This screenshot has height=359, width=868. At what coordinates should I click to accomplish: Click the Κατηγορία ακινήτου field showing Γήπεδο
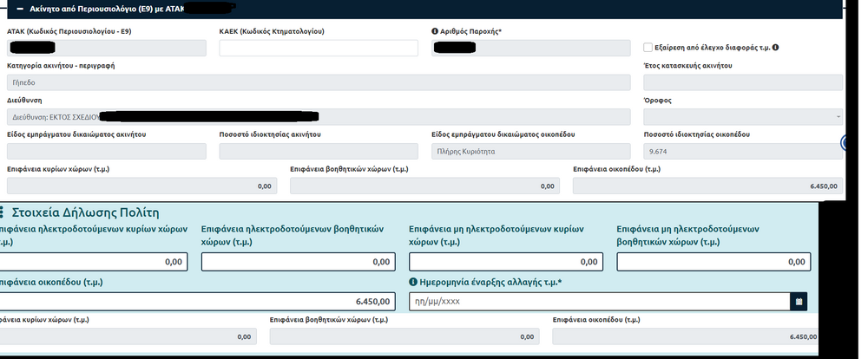coord(318,82)
